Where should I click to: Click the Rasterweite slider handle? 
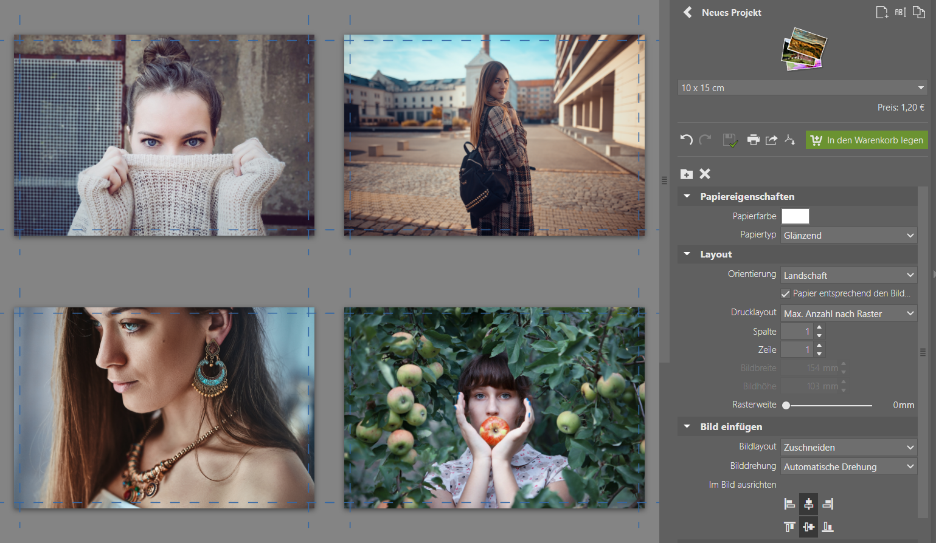(786, 405)
